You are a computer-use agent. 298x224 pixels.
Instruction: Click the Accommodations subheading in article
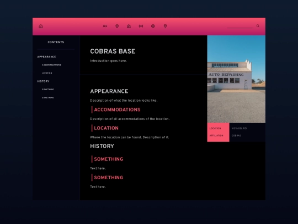pyautogui.click(x=117, y=110)
